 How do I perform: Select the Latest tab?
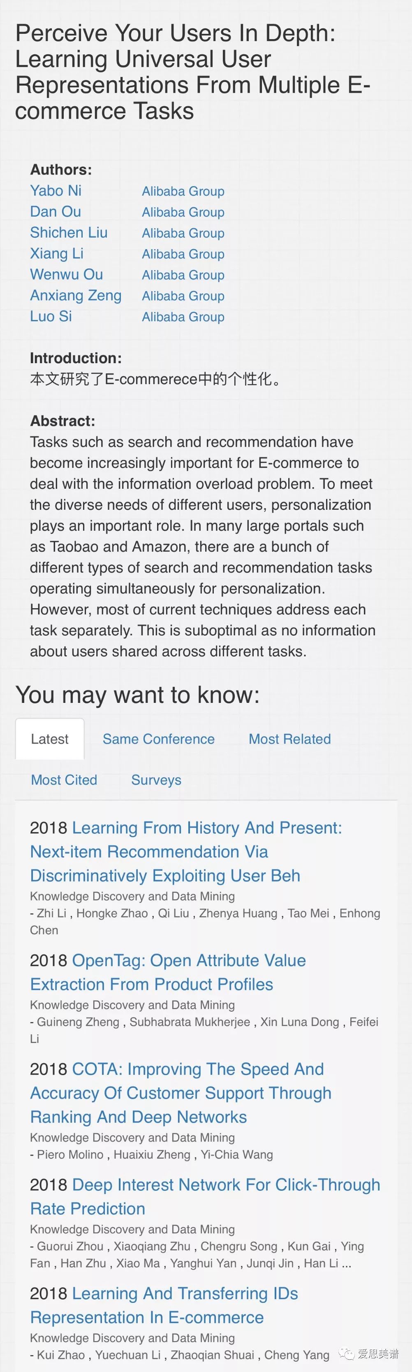pos(49,739)
